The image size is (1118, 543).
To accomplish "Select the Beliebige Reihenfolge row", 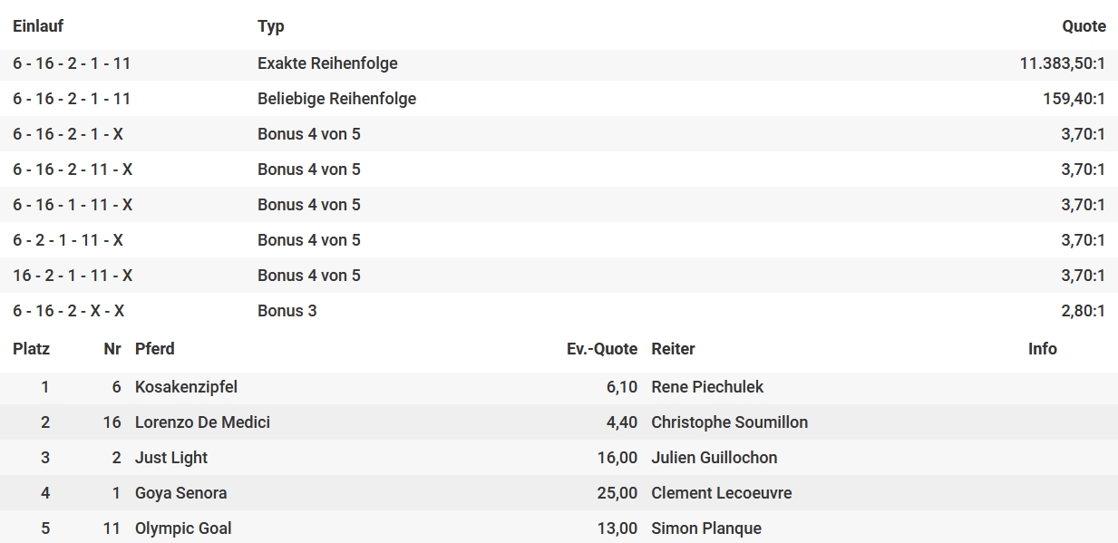I will click(559, 99).
